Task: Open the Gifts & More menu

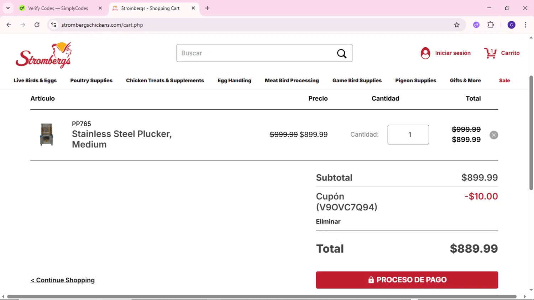Action: (465, 80)
